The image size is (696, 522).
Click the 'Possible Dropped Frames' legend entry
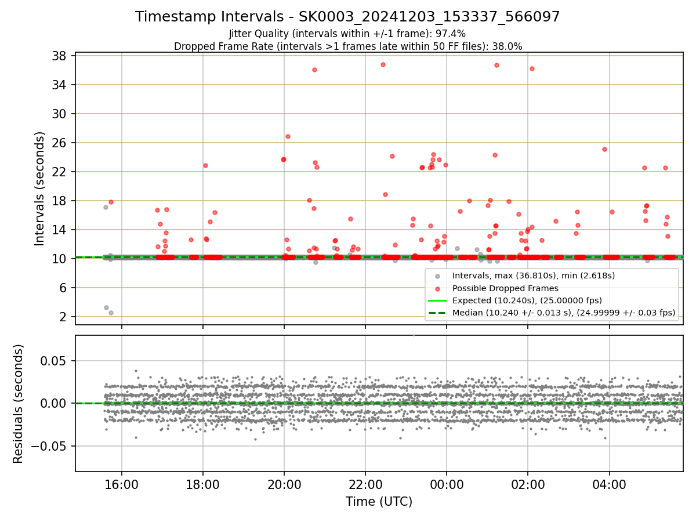pyautogui.click(x=505, y=288)
